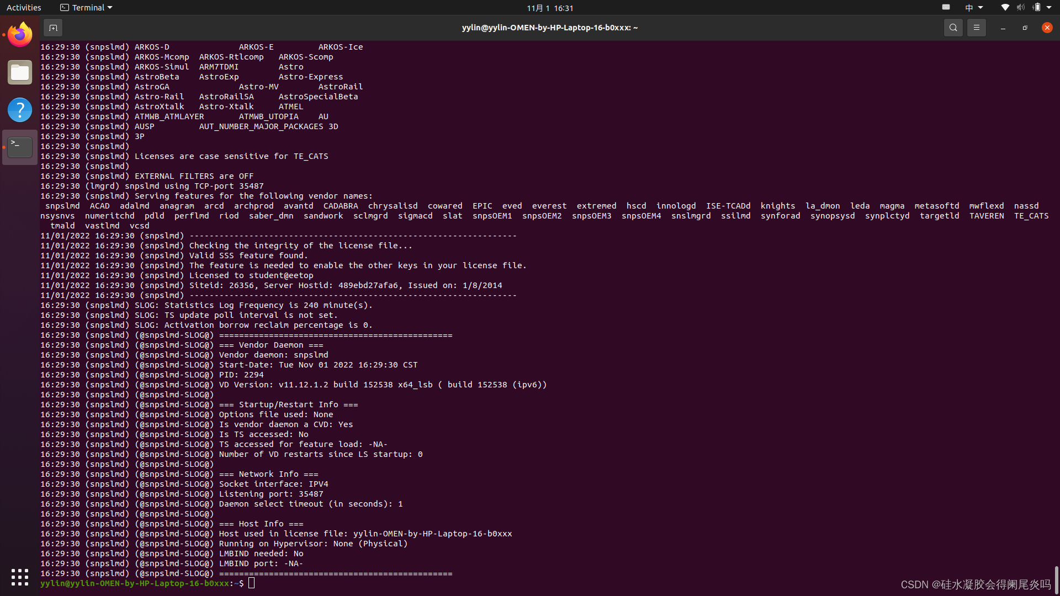The height and width of the screenshot is (596, 1060).
Task: Restore the terminal window size
Action: (1025, 28)
